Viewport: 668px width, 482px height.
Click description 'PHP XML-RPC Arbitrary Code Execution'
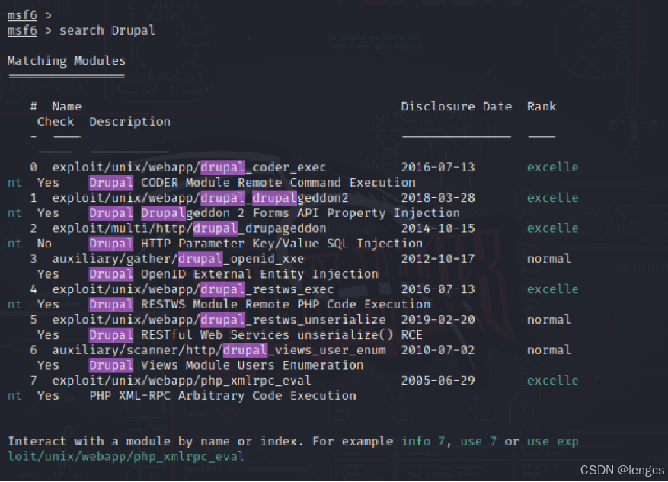click(x=222, y=396)
